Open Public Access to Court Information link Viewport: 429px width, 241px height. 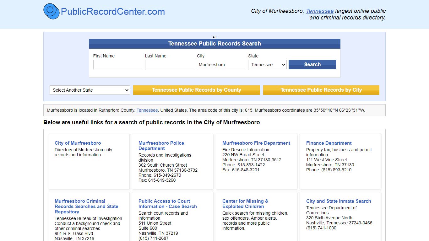168,204
